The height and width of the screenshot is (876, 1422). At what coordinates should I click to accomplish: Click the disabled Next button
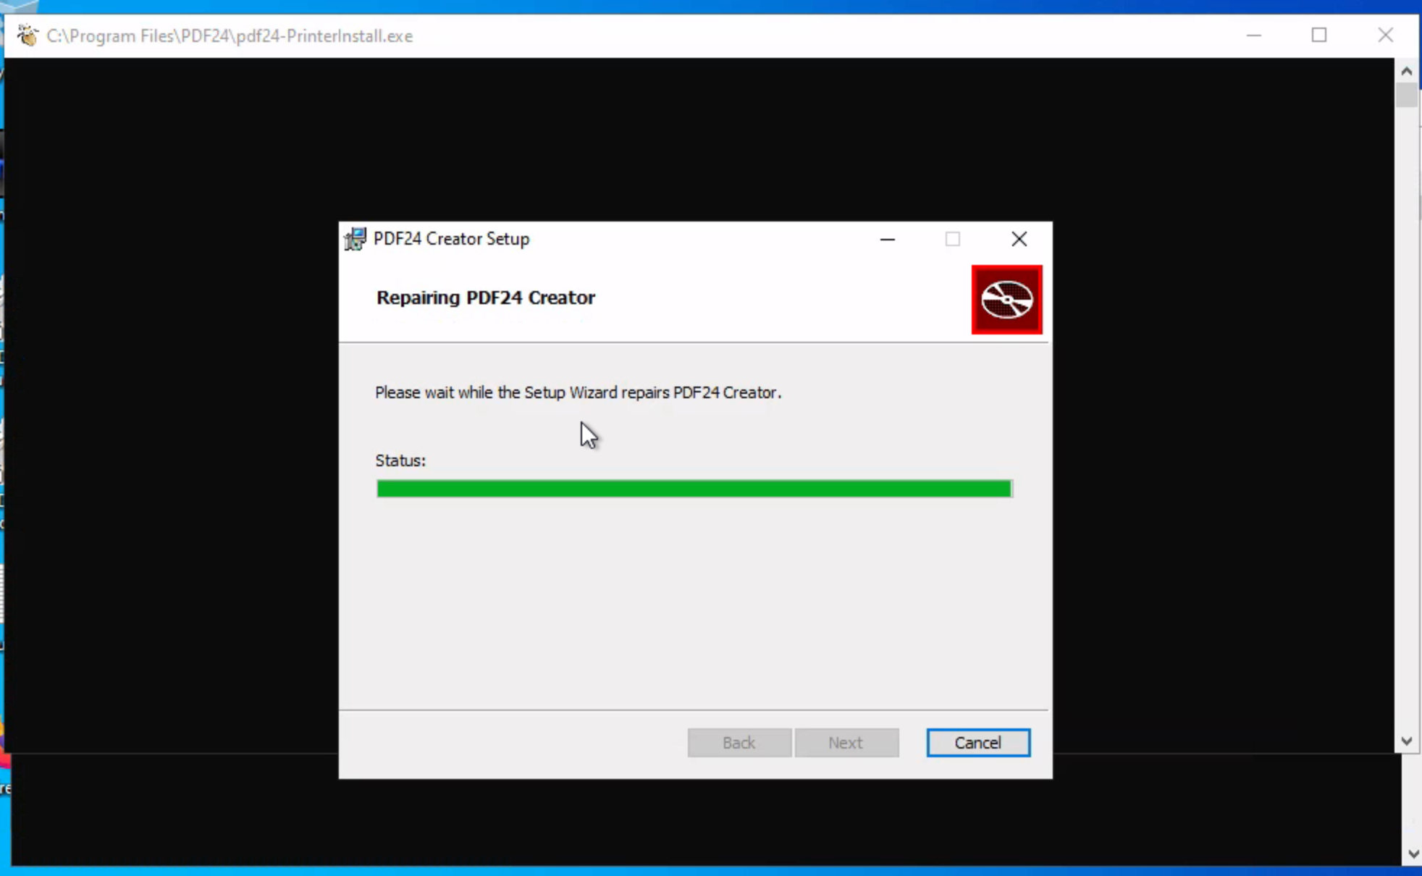coord(846,742)
